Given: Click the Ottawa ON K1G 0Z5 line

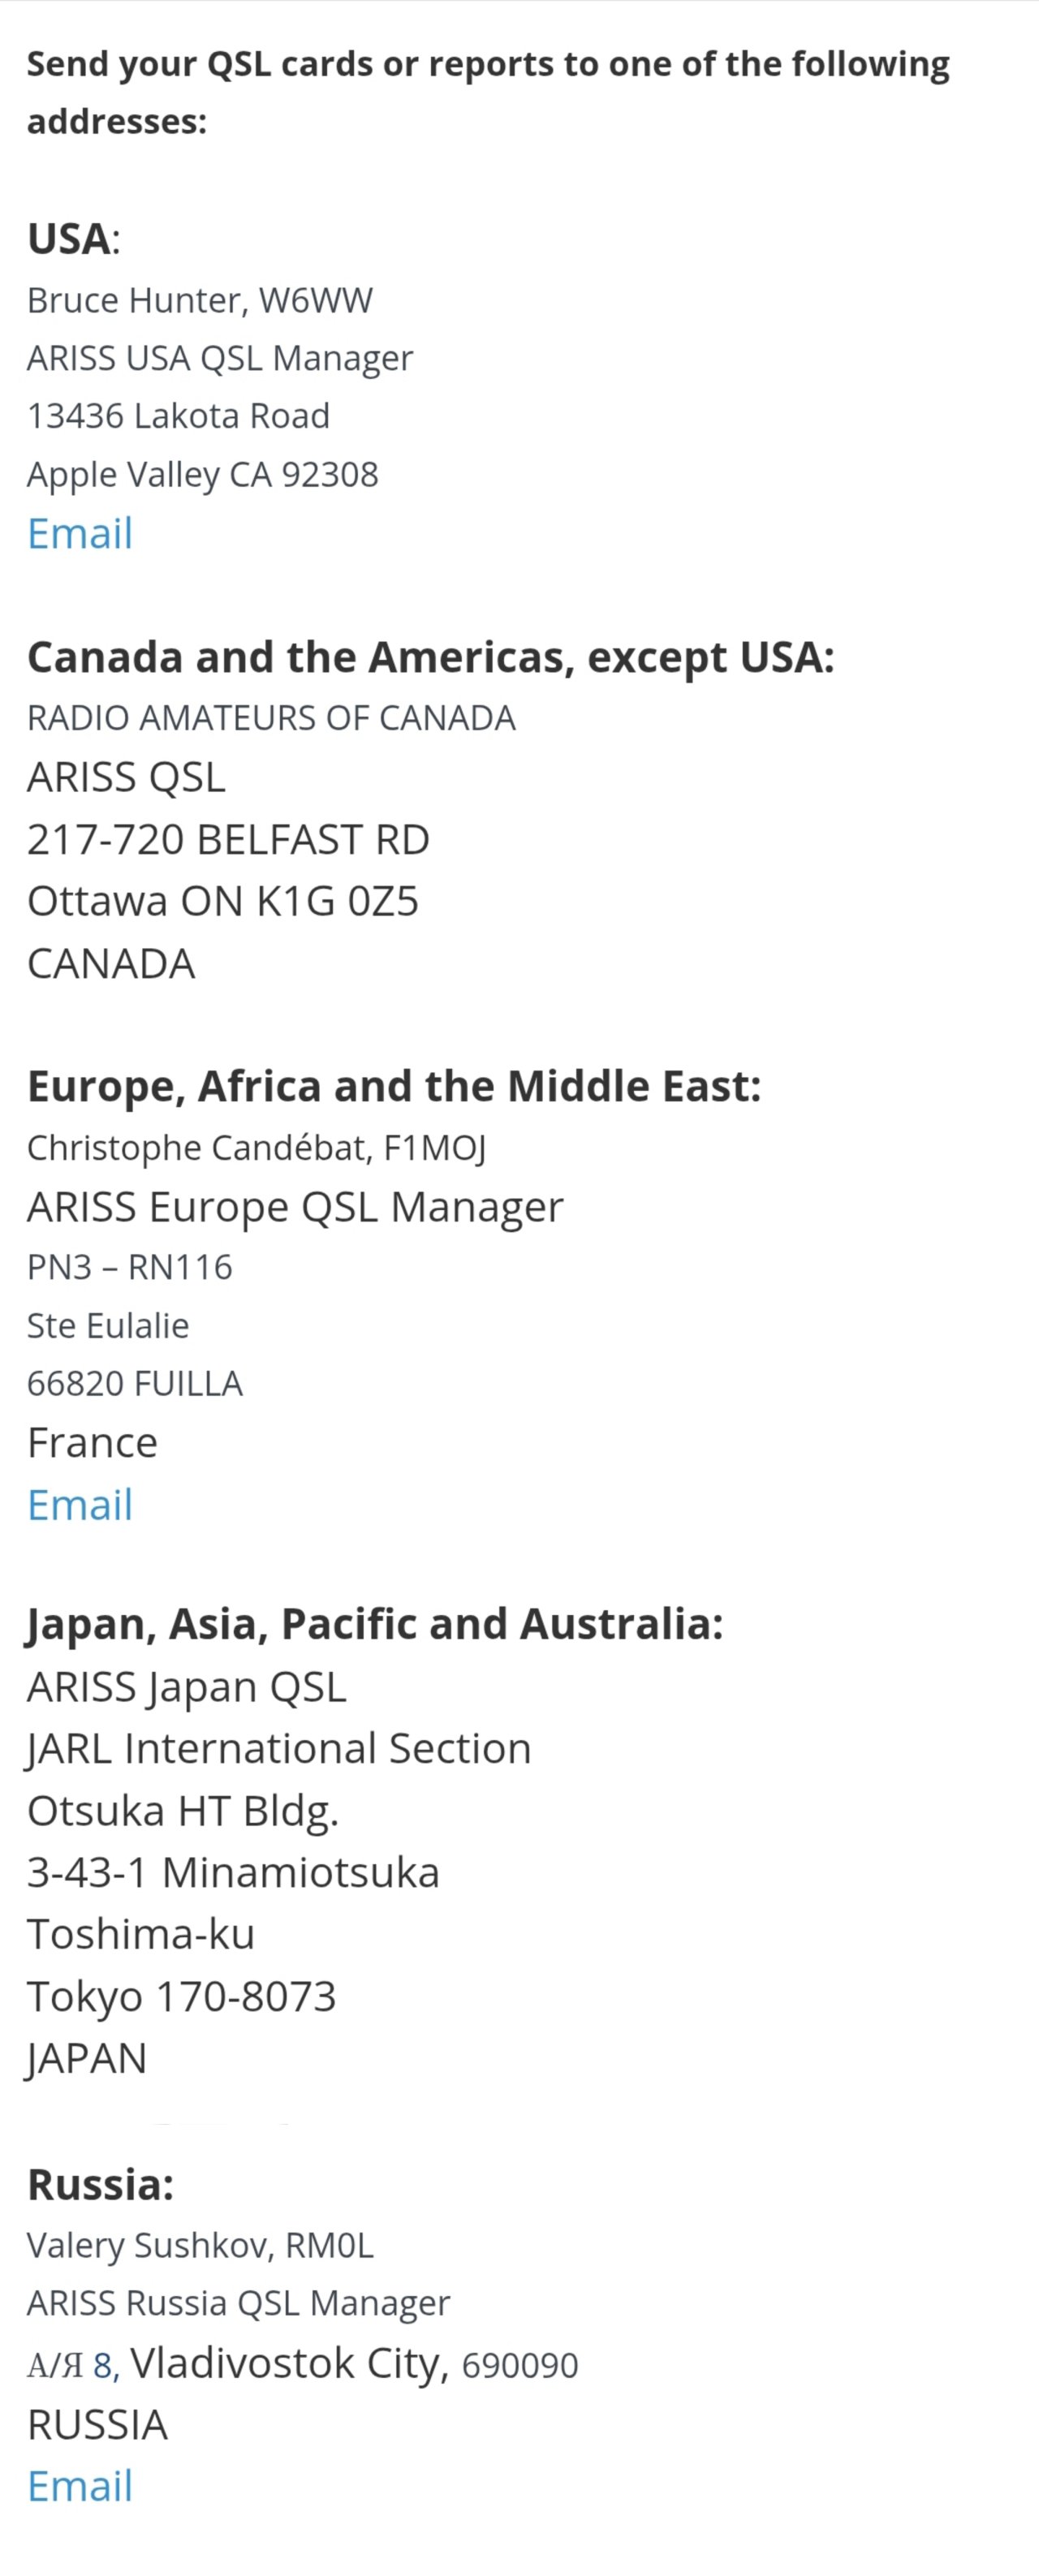Looking at the screenshot, I should 222,902.
